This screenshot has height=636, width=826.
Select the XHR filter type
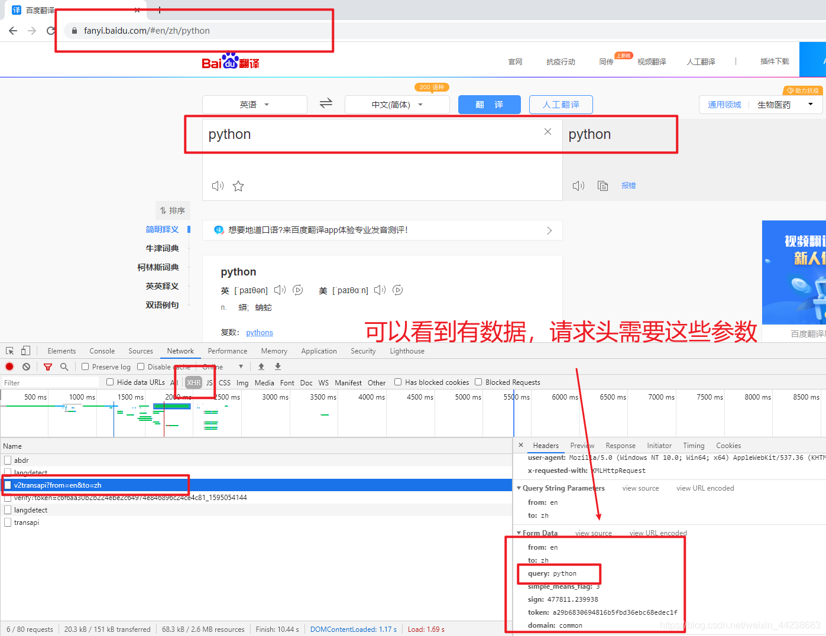coord(194,382)
